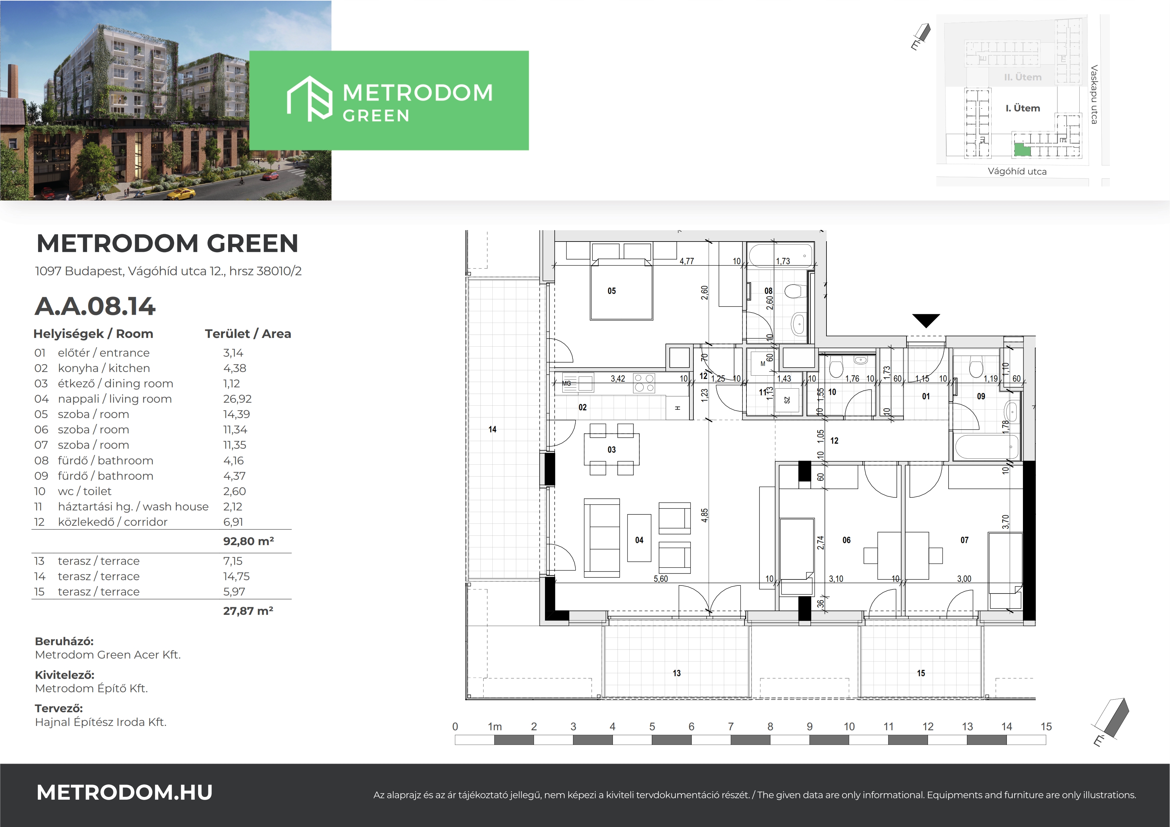Click the 'Vágóhíd utca' street label
Image resolution: width=1170 pixels, height=827 pixels.
click(1017, 171)
